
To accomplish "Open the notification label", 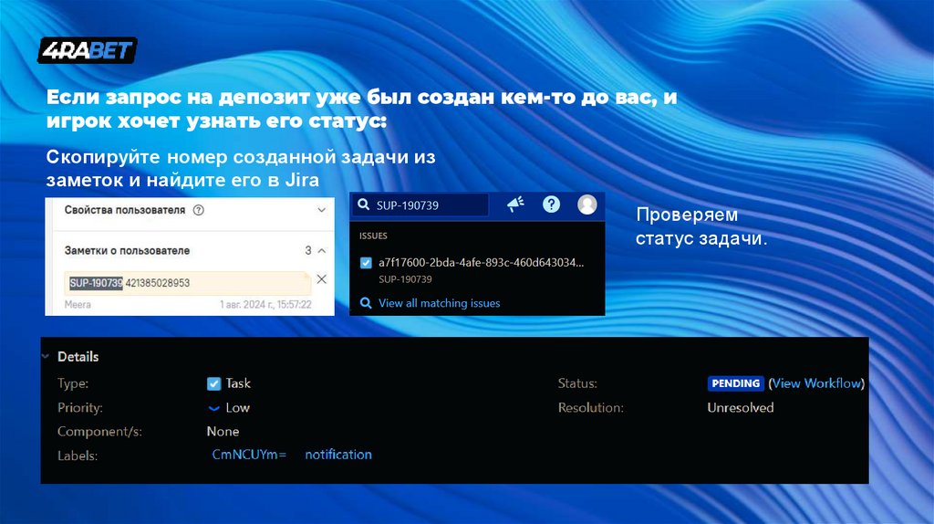I will point(338,455).
